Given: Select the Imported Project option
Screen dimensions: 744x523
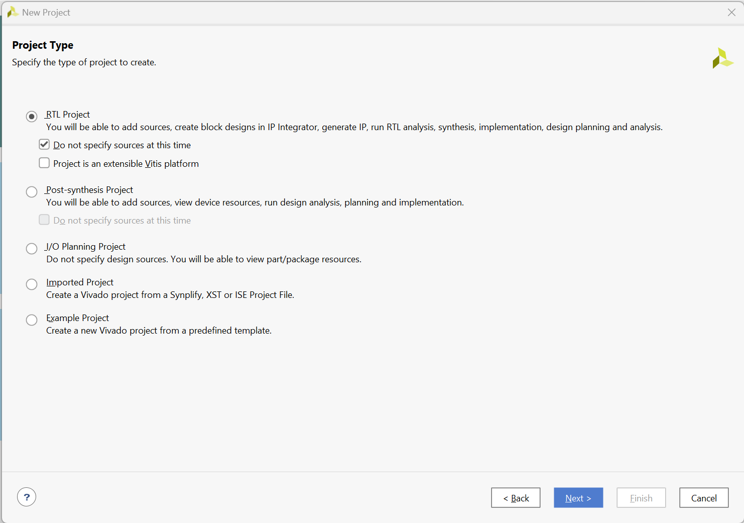Looking at the screenshot, I should pyautogui.click(x=31, y=284).
